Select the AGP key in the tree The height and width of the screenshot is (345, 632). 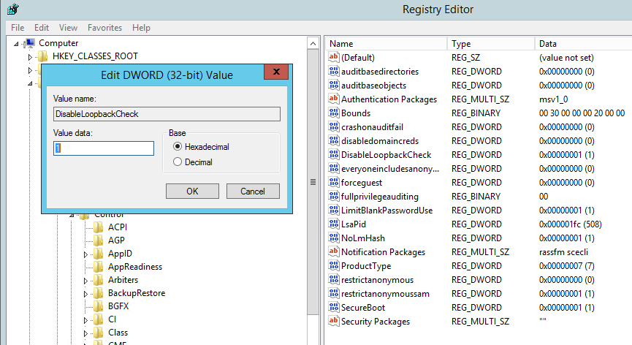coord(116,240)
